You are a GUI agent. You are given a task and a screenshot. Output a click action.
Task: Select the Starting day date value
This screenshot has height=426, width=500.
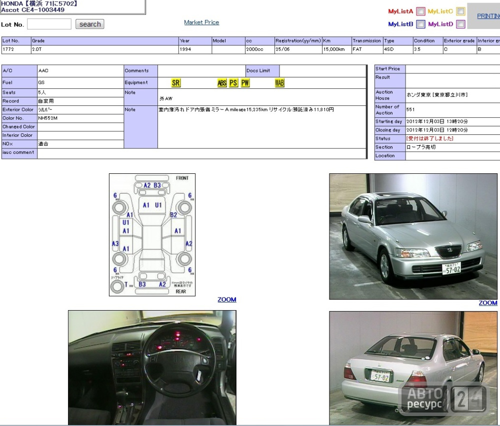pos(437,121)
